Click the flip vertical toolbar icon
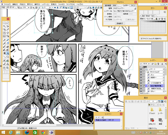Image resolution: width=168 pixels, height=135 pixels. pyautogui.click(x=57, y=8)
